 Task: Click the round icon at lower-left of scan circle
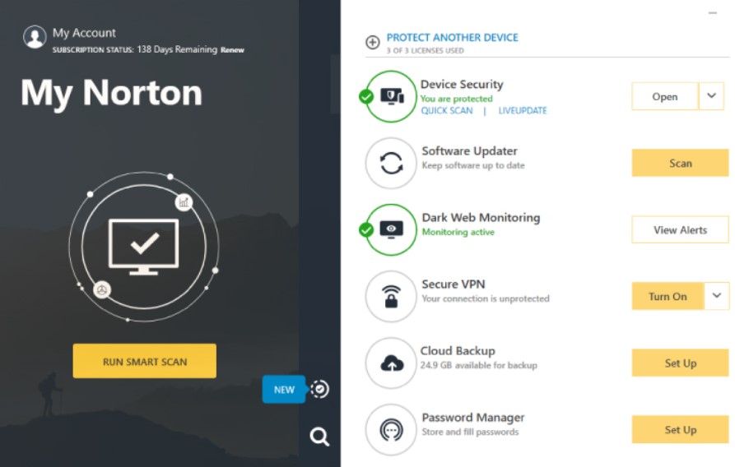click(102, 290)
